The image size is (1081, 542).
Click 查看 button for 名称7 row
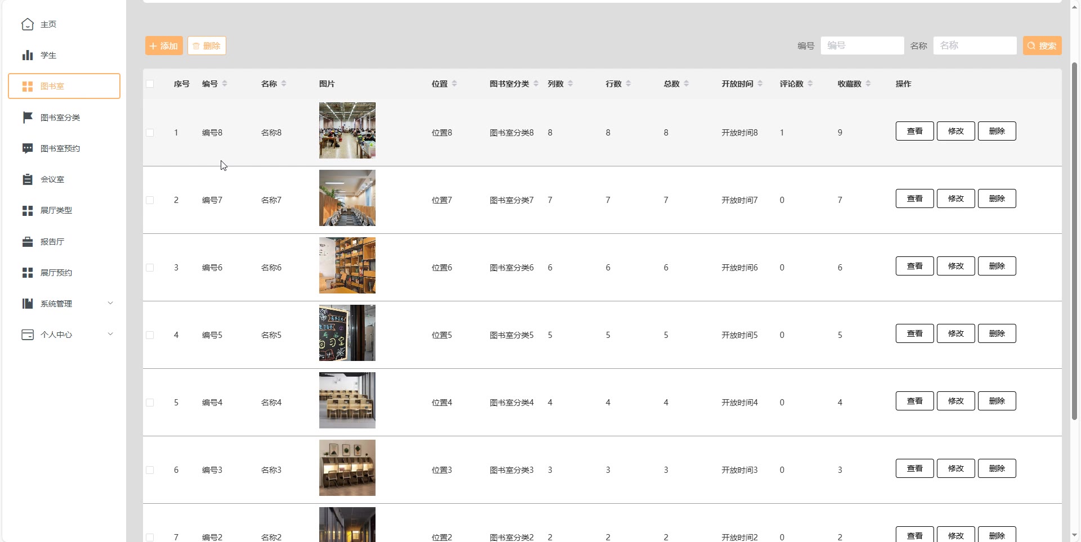coord(914,198)
